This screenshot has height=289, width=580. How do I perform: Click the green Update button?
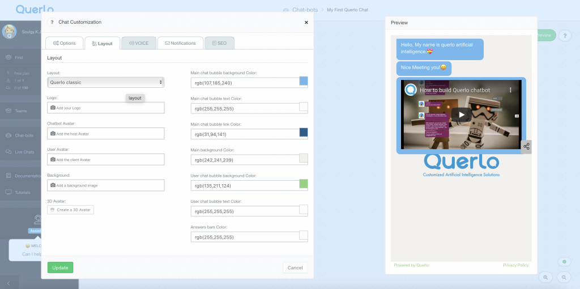click(x=60, y=267)
